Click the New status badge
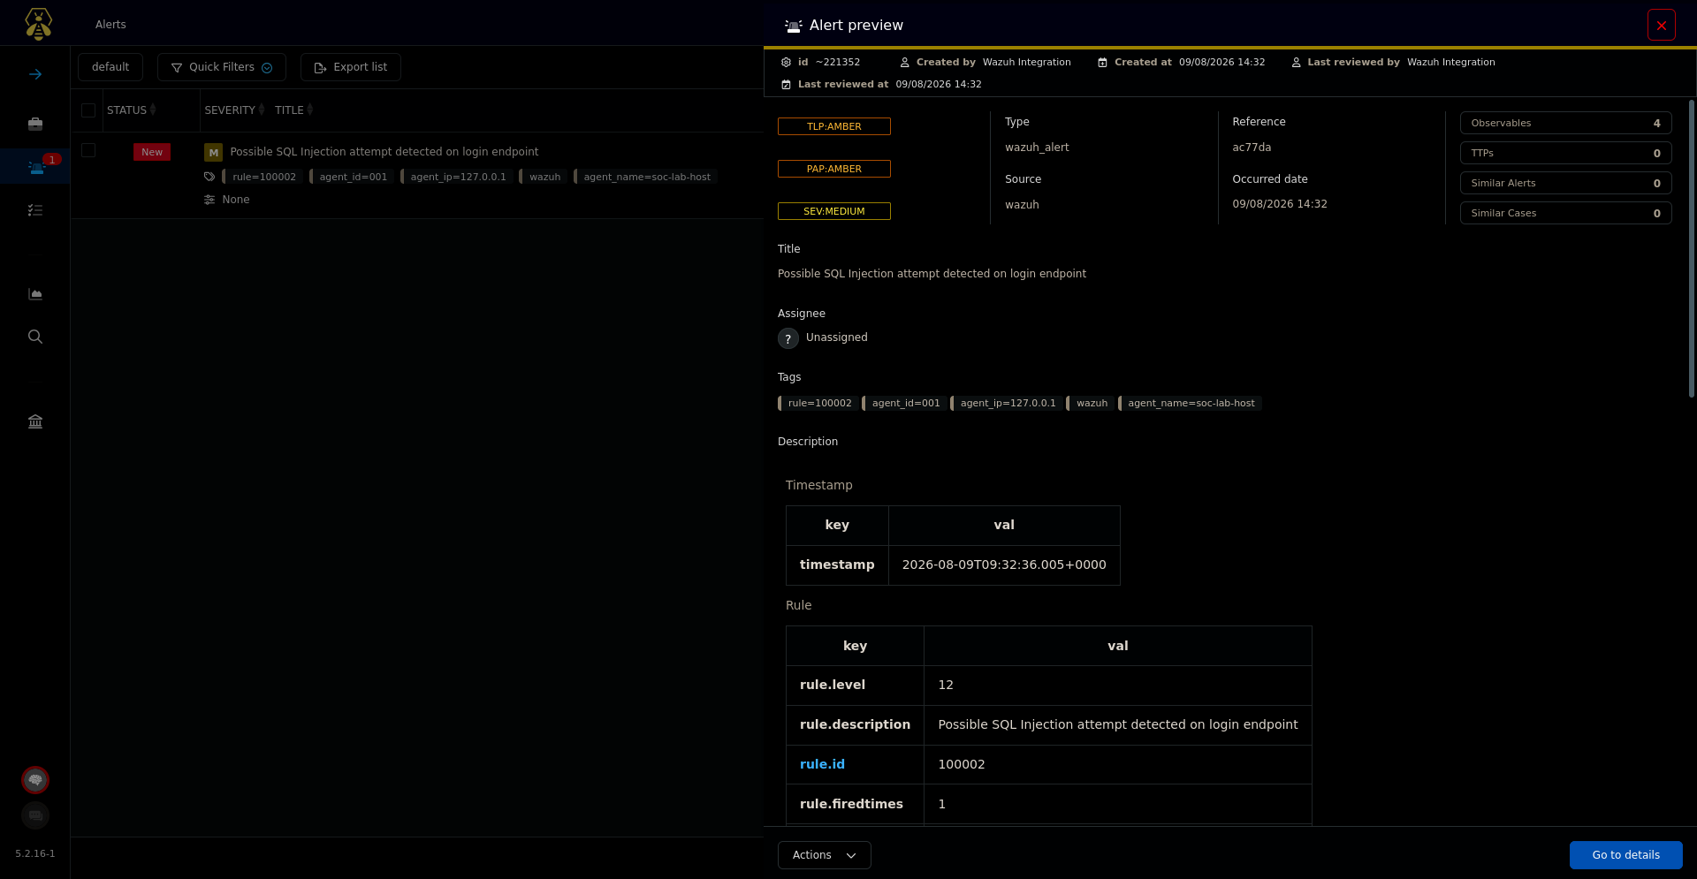Image resolution: width=1697 pixels, height=879 pixels. click(152, 152)
